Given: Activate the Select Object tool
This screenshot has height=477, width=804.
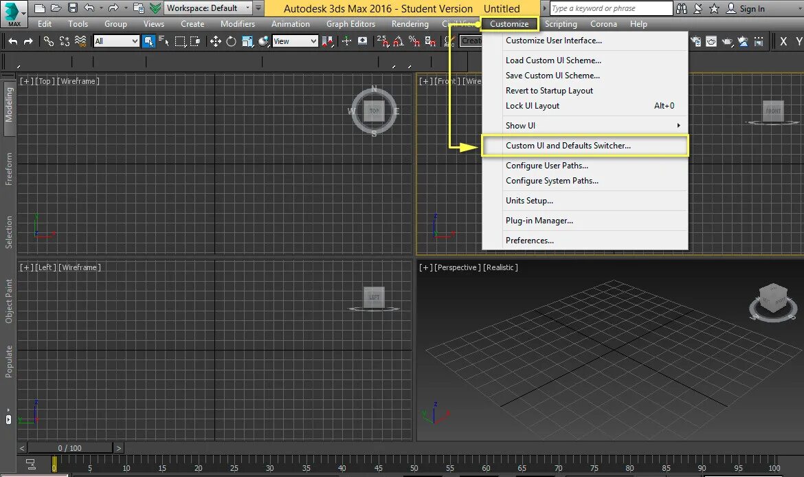Looking at the screenshot, I should 148,41.
